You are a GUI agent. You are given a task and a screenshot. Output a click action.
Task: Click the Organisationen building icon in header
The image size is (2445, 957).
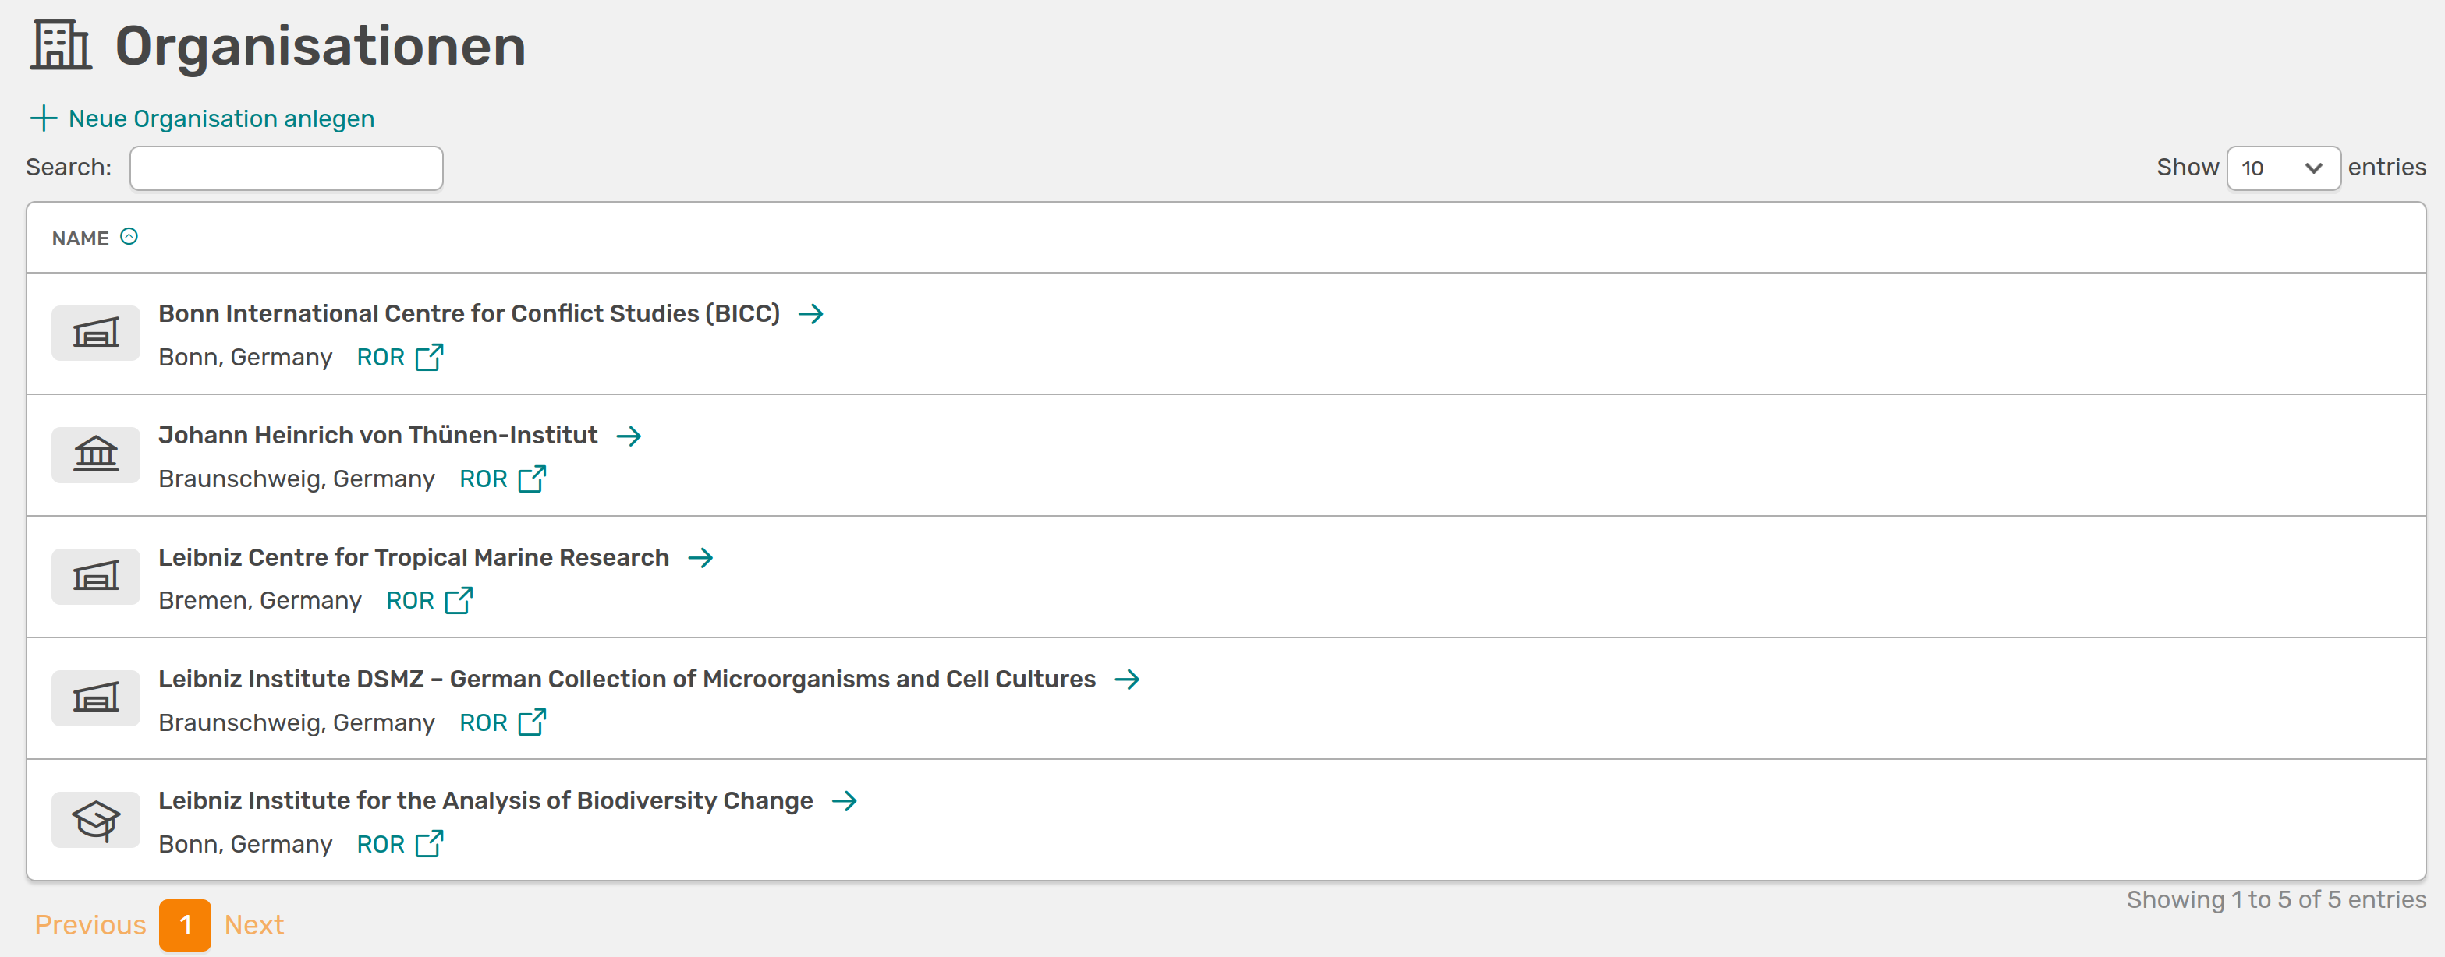61,45
